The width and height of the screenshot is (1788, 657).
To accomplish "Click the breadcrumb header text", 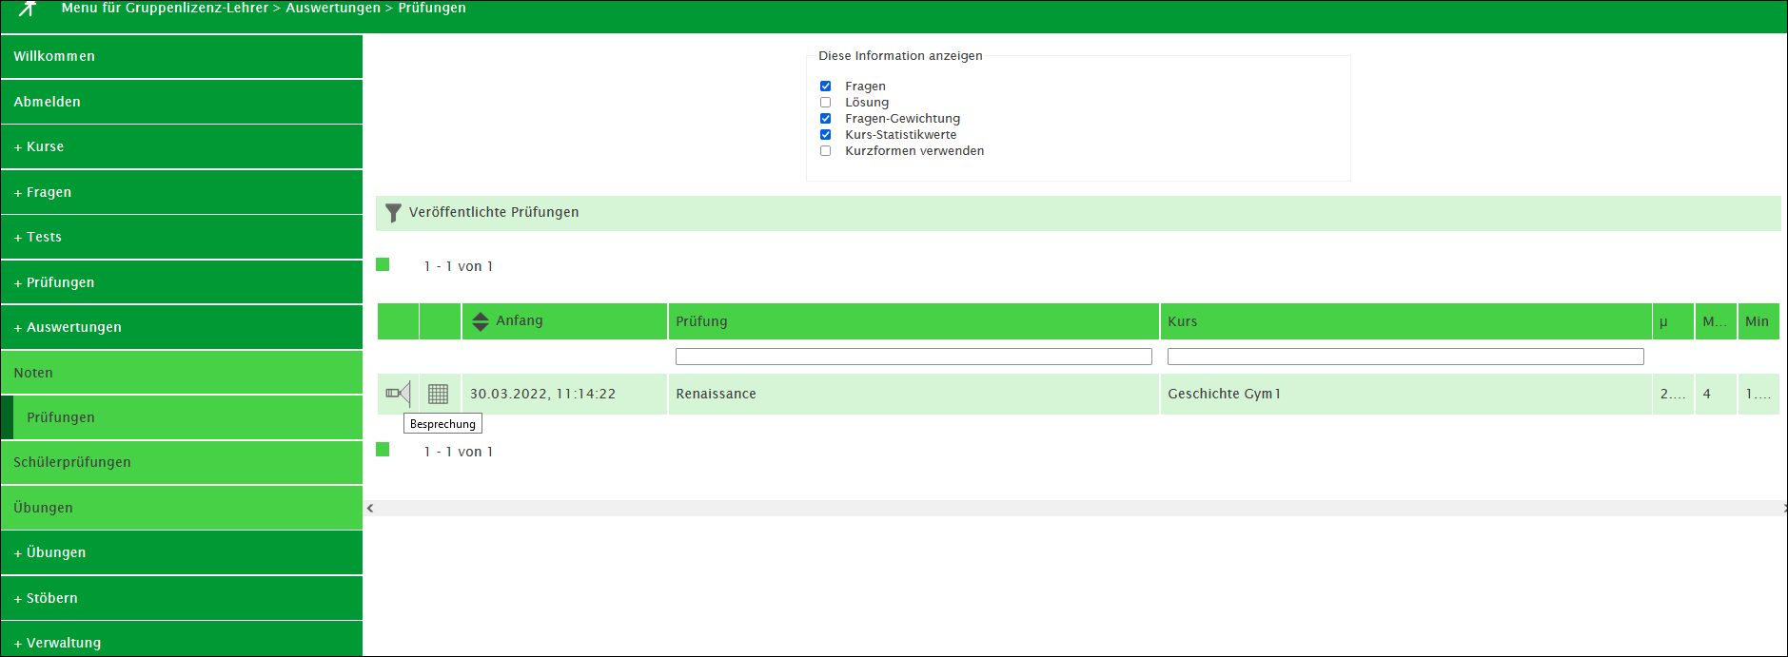I will click(x=264, y=8).
